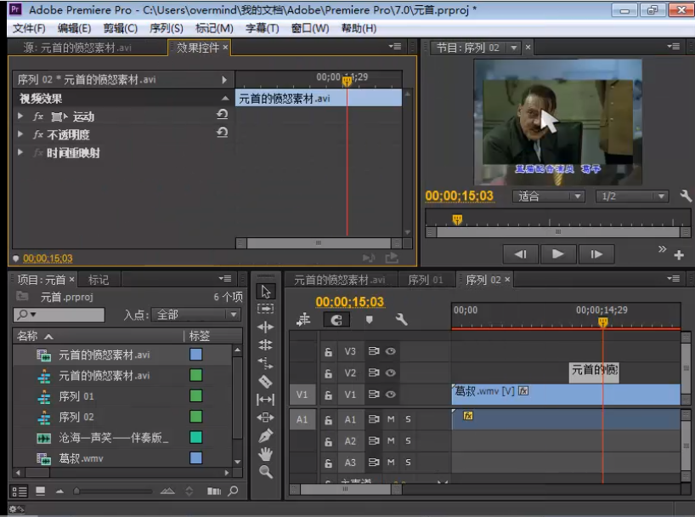The image size is (695, 517).
Task: Open the 字幕(T) menu
Action: pyautogui.click(x=263, y=28)
